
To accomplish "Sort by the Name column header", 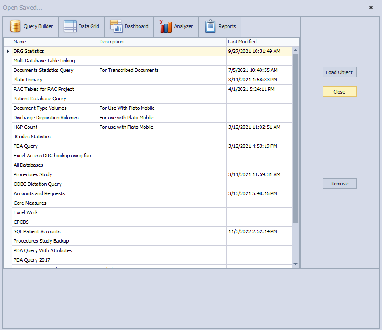I will (x=55, y=42).
